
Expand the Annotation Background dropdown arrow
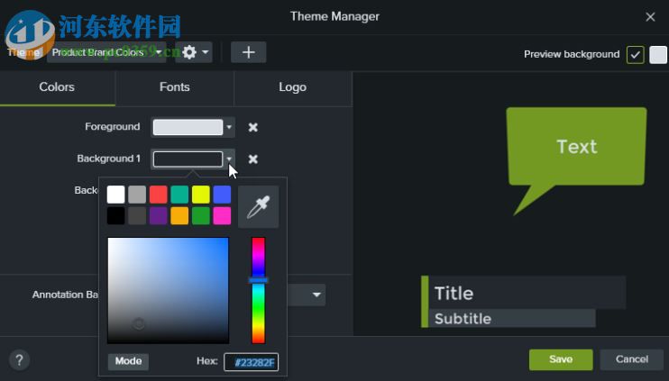[316, 295]
